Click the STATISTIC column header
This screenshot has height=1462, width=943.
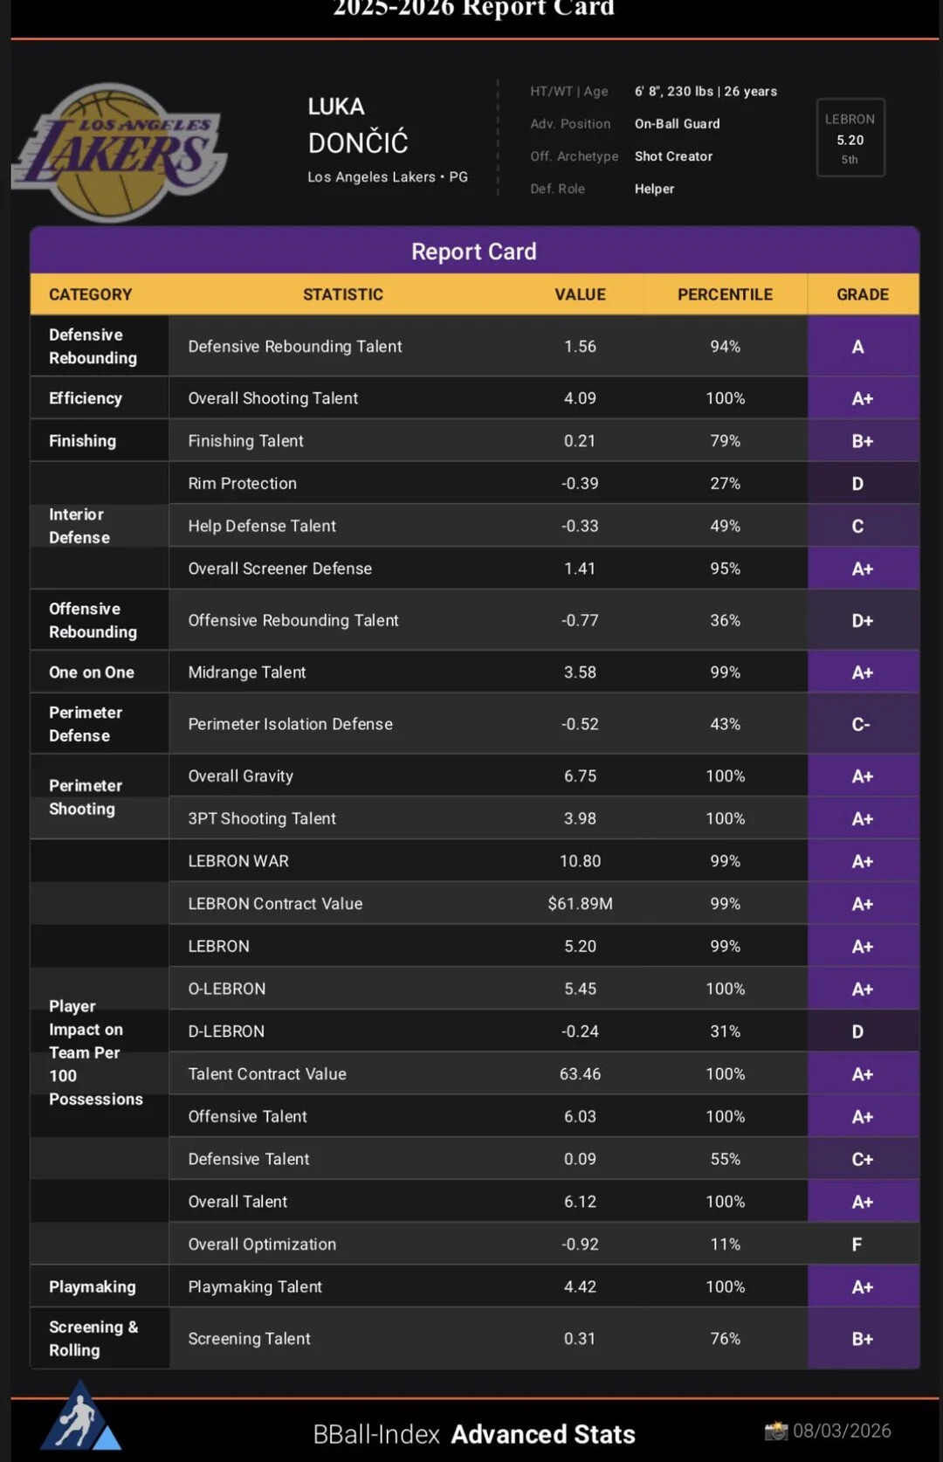click(343, 294)
